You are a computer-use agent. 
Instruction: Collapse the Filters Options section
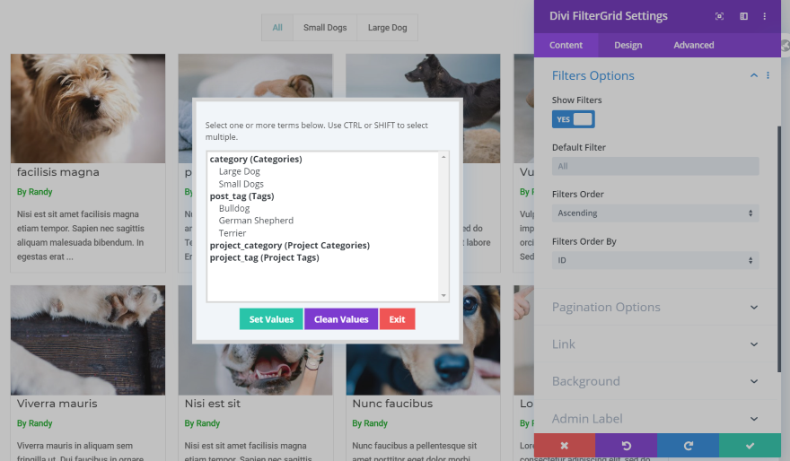coord(754,75)
